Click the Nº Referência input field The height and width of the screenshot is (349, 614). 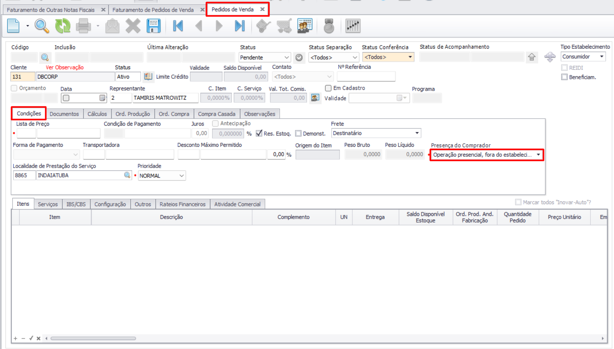366,77
